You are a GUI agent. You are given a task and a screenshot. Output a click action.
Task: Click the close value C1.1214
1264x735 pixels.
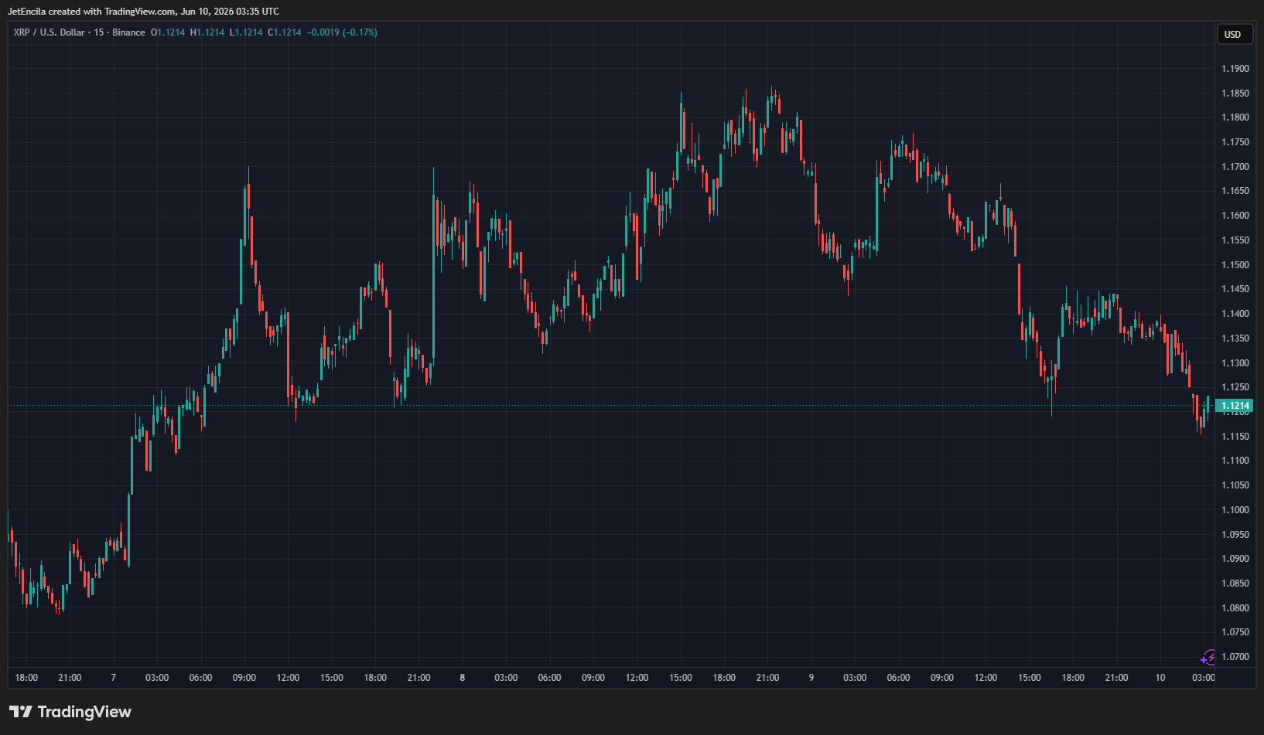coord(285,32)
